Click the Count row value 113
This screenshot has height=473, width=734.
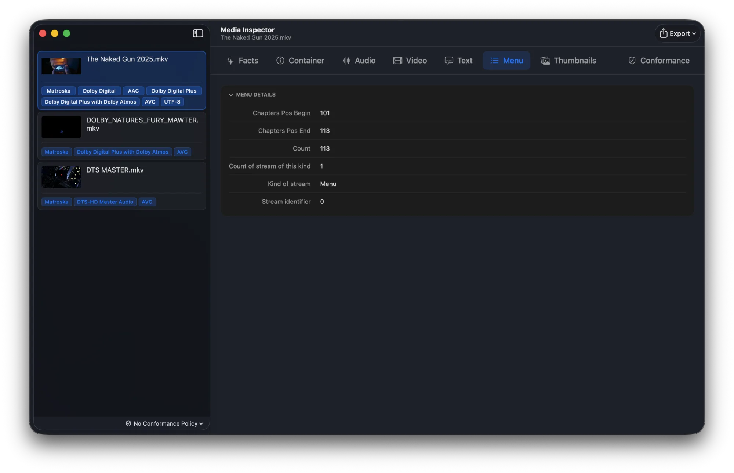pos(325,148)
